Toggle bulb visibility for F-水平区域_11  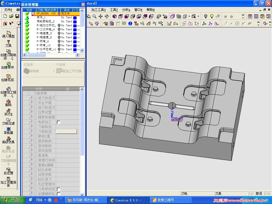[x=59, y=49]
